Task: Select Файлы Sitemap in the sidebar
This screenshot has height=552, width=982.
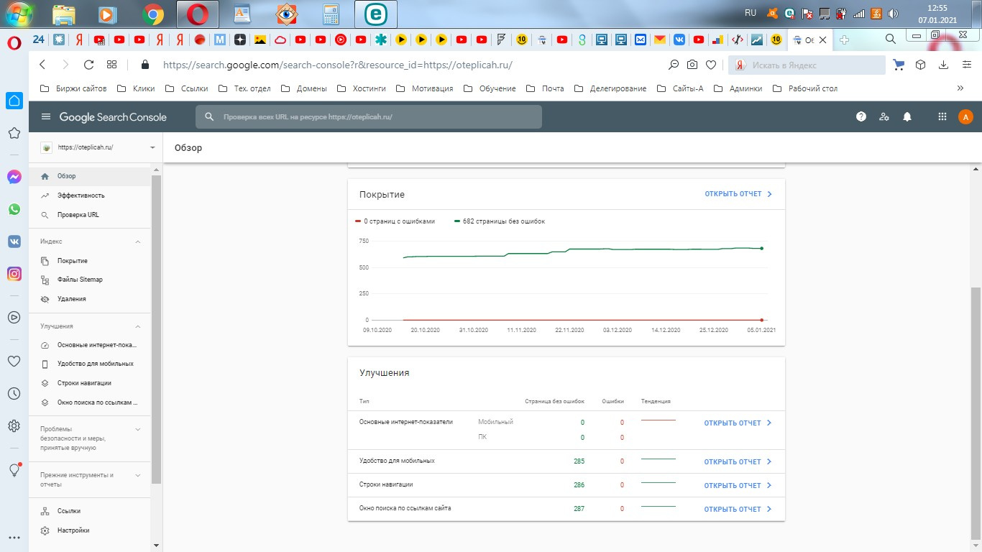Action: (80, 280)
